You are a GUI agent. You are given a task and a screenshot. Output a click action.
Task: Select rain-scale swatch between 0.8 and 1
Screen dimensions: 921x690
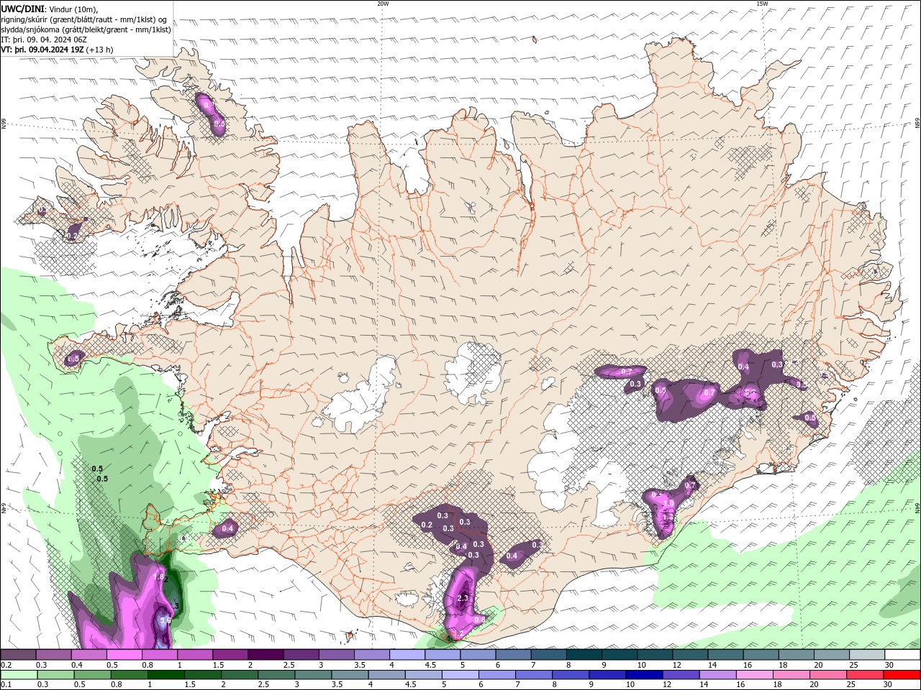coord(129,675)
